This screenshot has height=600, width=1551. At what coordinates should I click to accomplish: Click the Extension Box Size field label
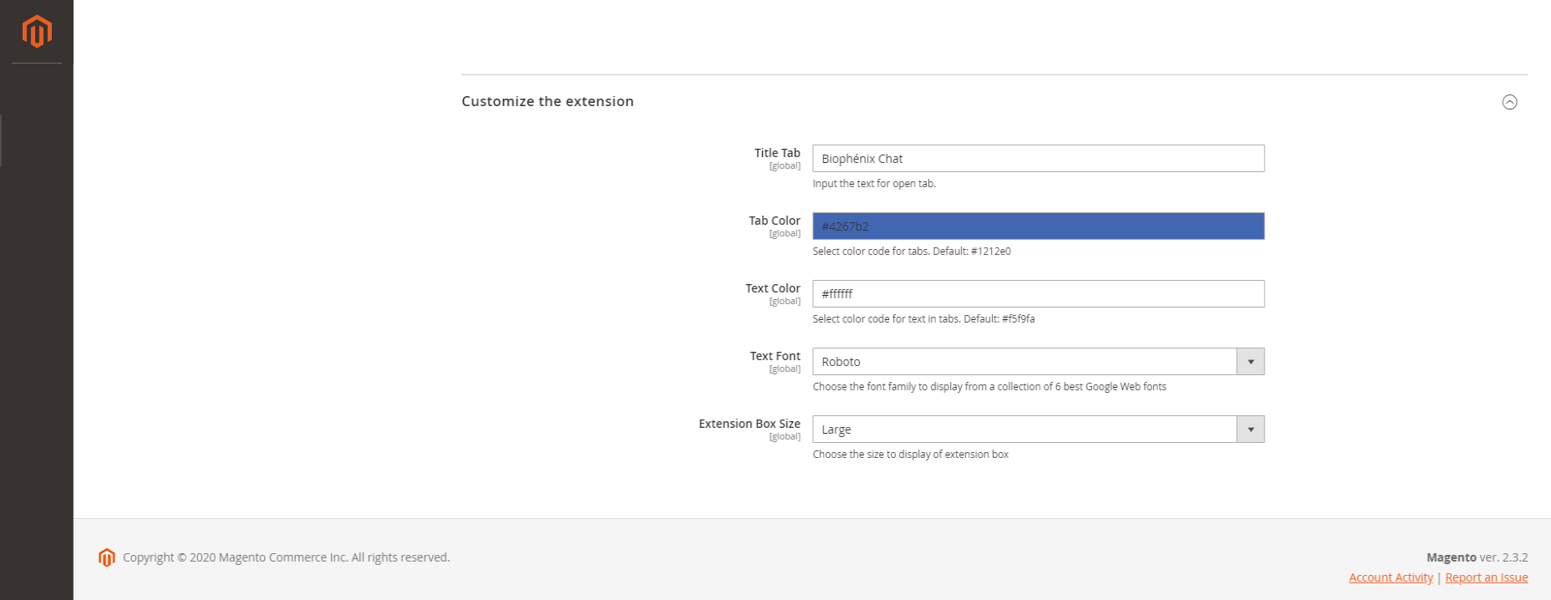coord(749,424)
